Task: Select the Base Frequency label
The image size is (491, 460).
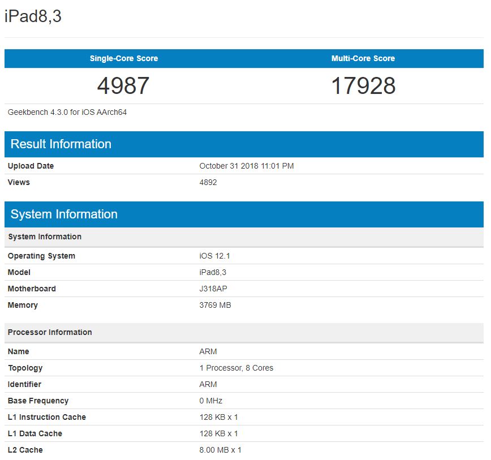Action: 38,401
